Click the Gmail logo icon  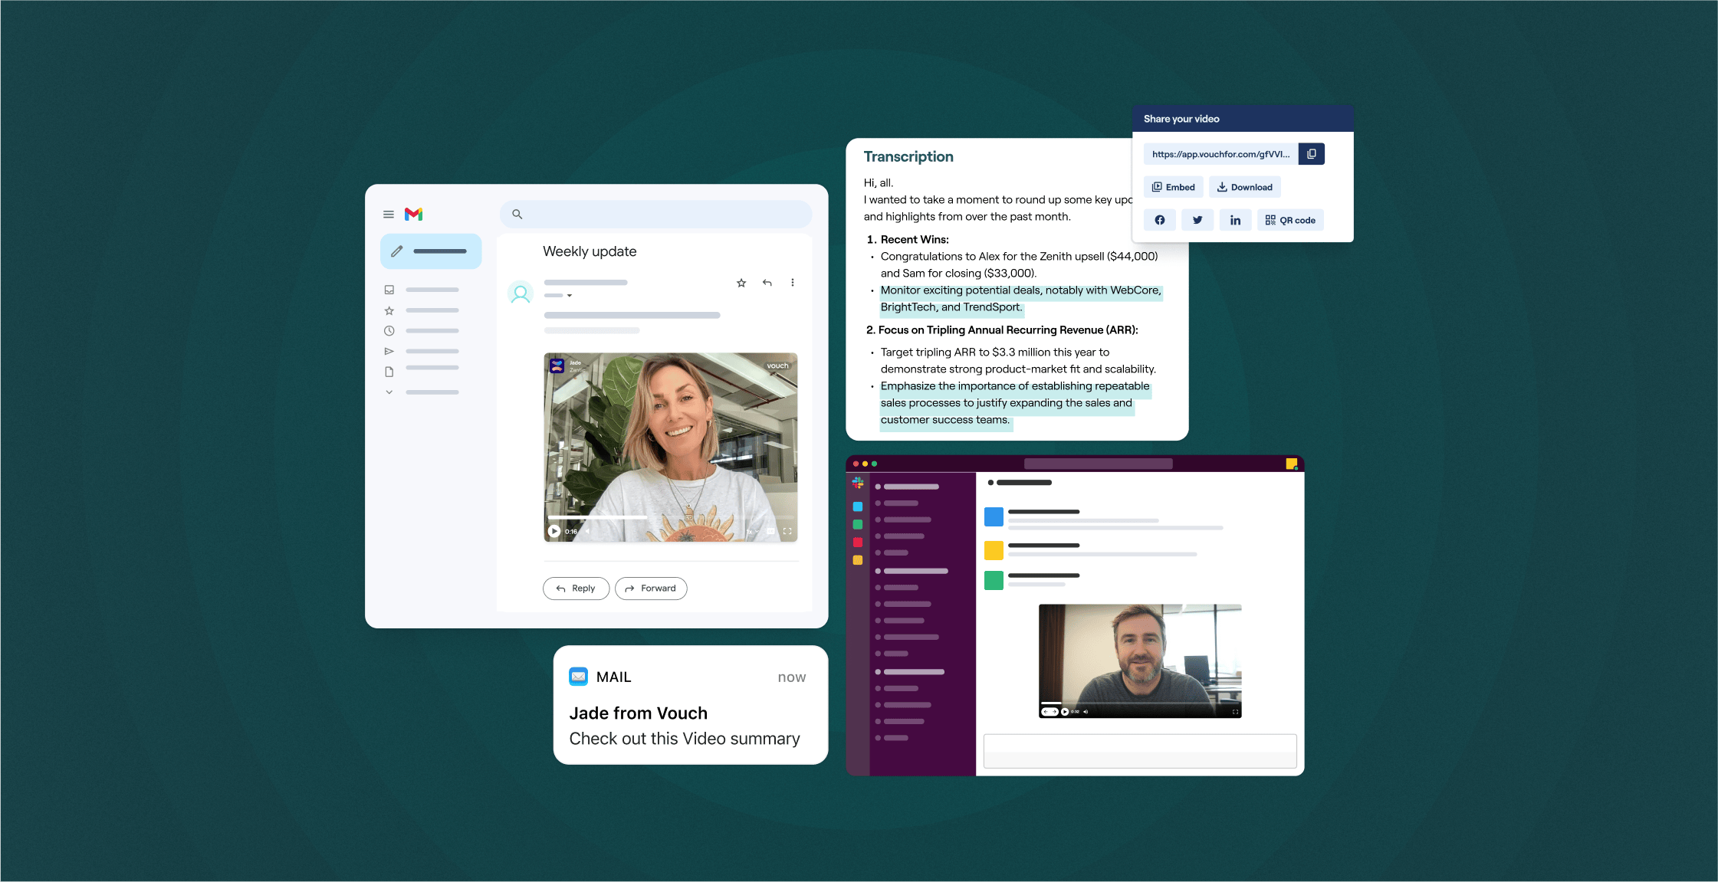tap(414, 215)
